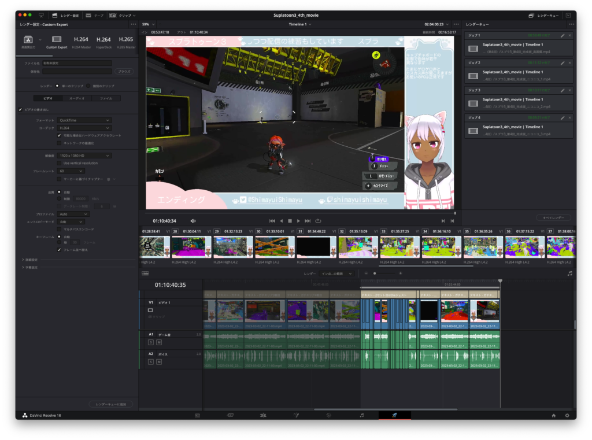Open project settings gear icon
Viewport: 592px width, 440px height.
567,416
